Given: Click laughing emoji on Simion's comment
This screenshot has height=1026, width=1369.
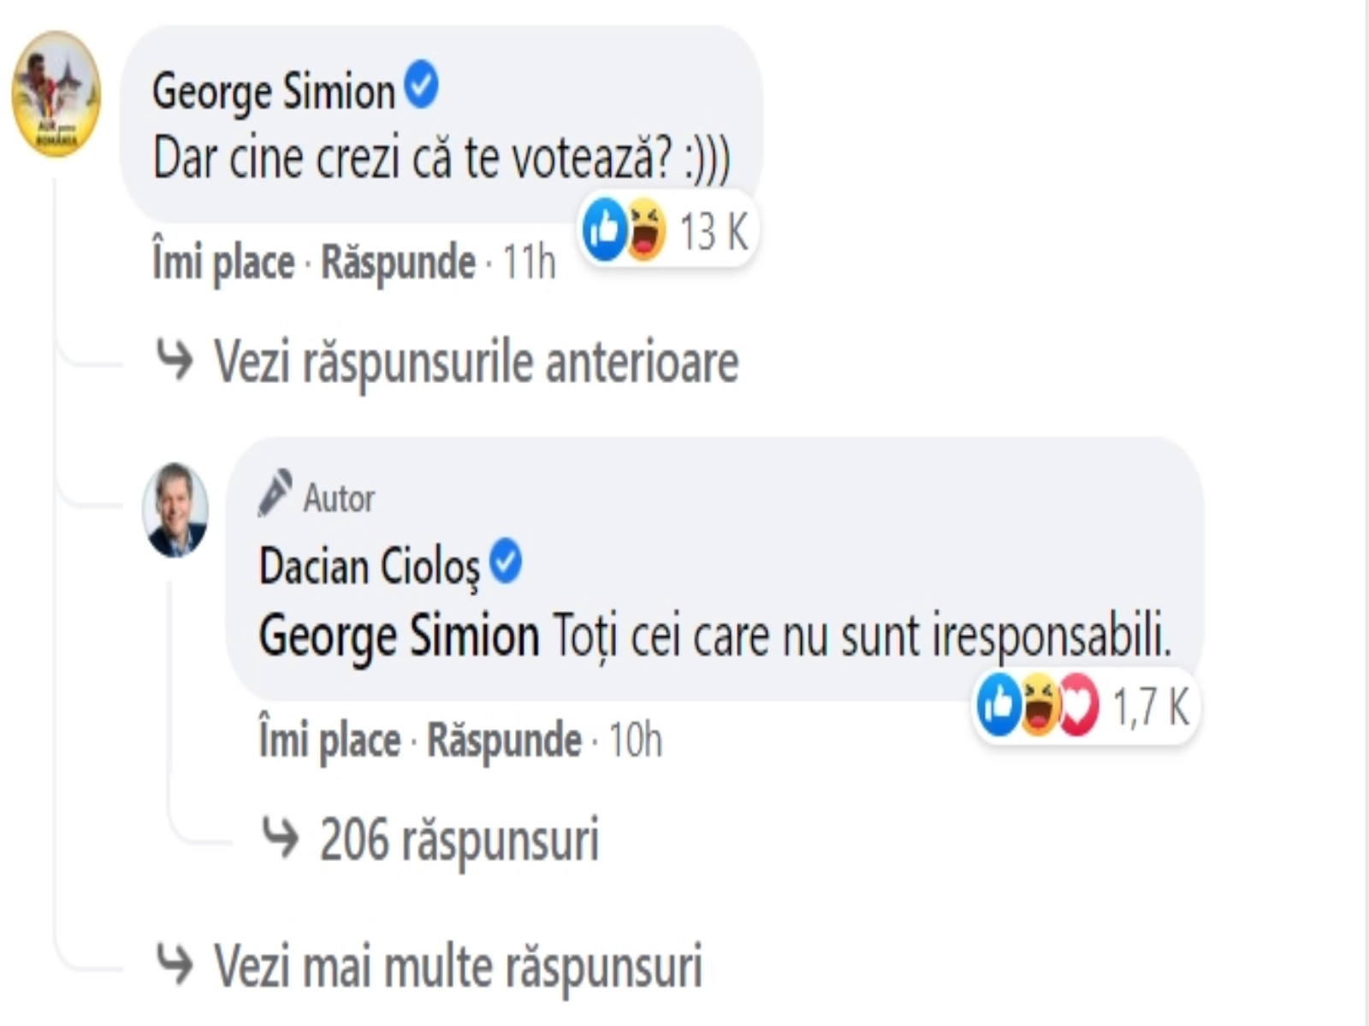Looking at the screenshot, I should [646, 229].
